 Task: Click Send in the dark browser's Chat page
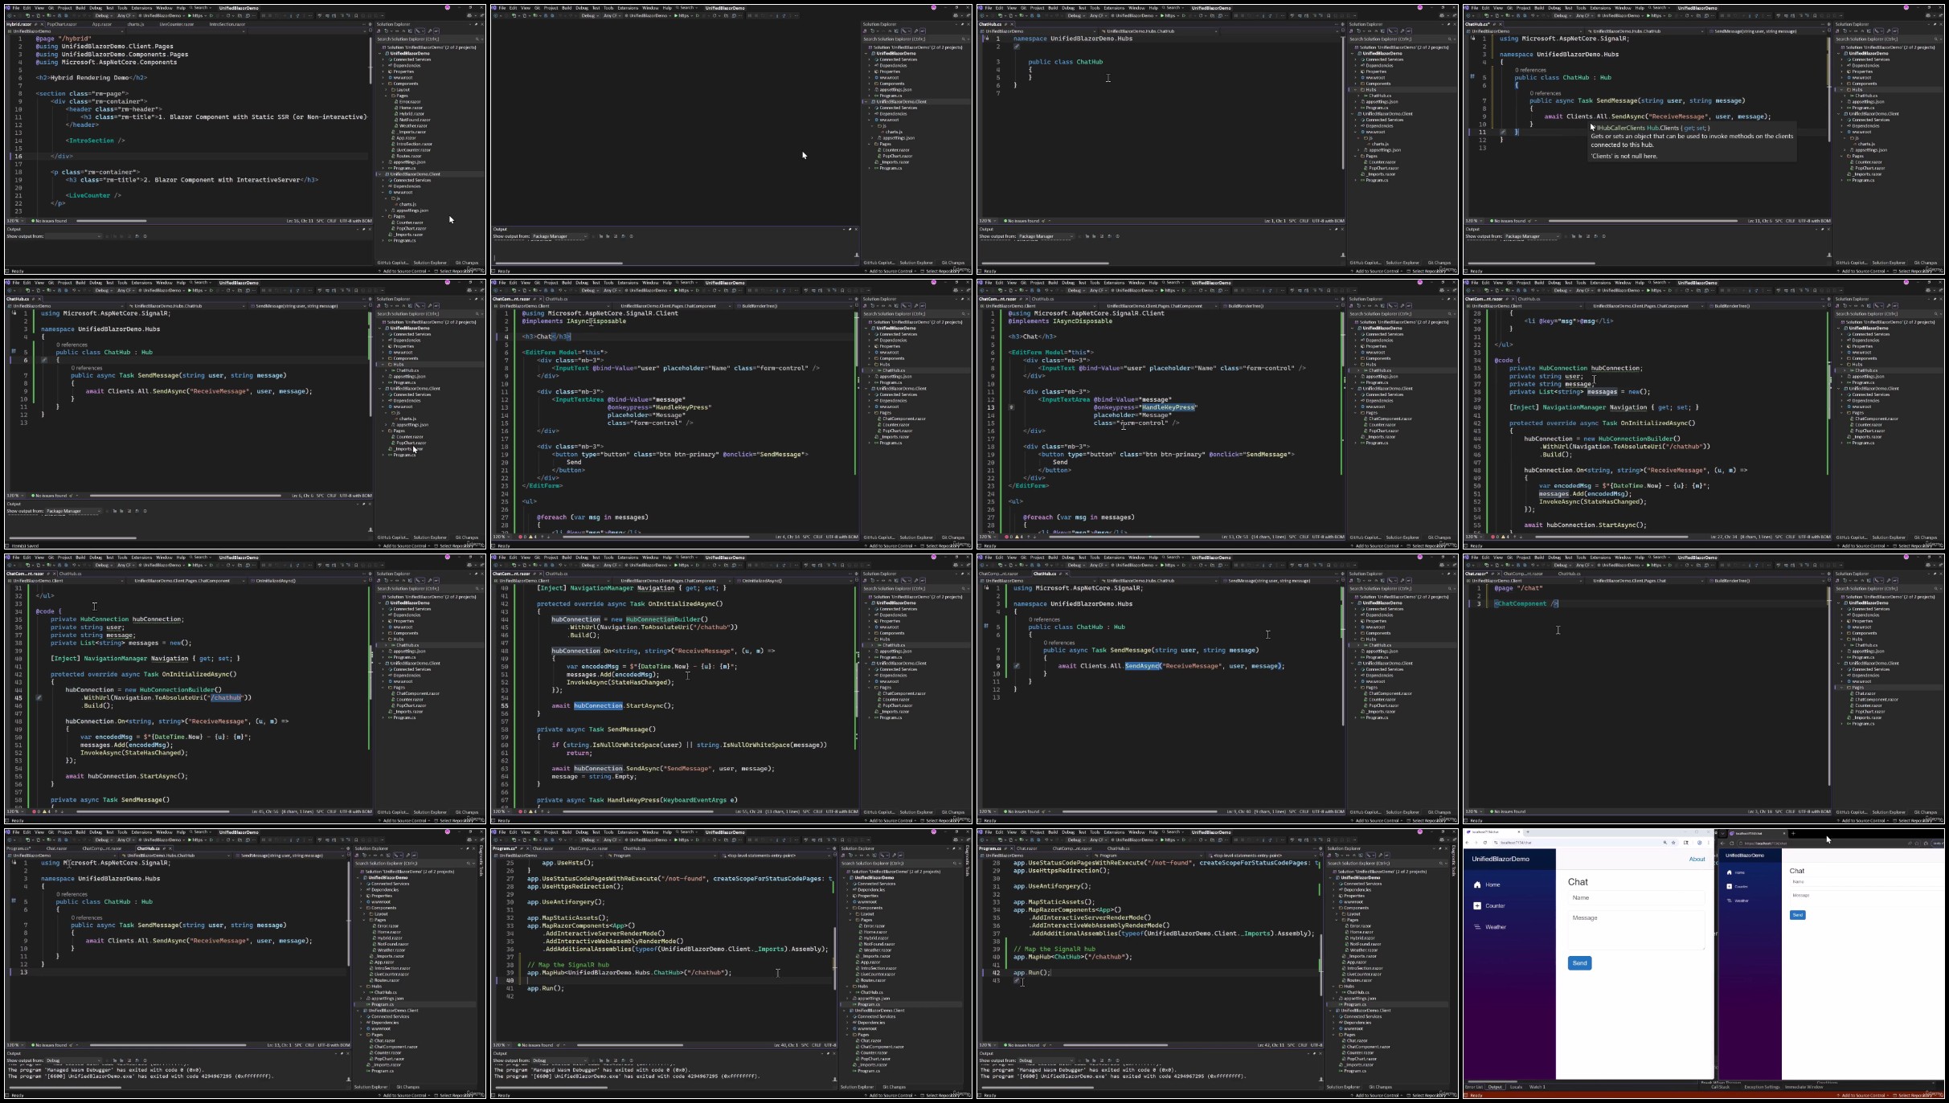tap(1798, 915)
